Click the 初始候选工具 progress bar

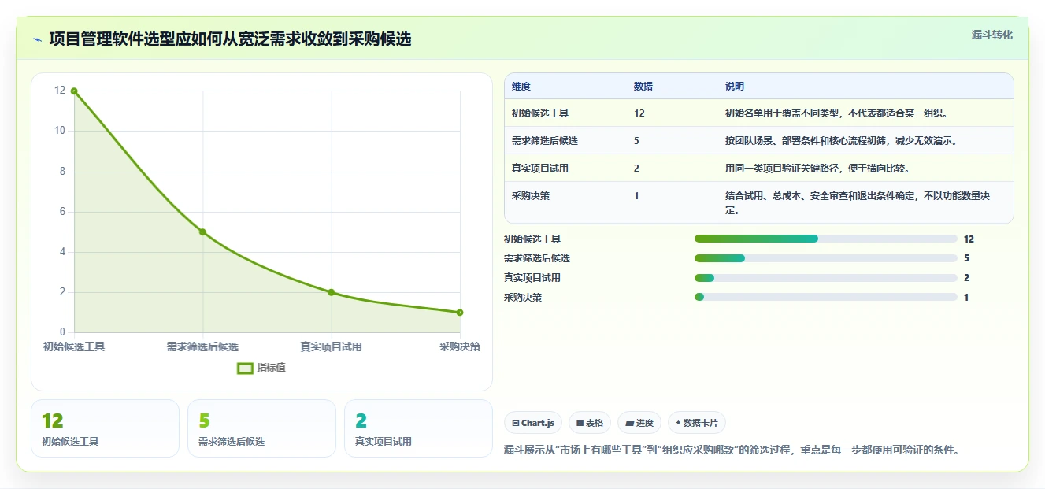point(826,239)
